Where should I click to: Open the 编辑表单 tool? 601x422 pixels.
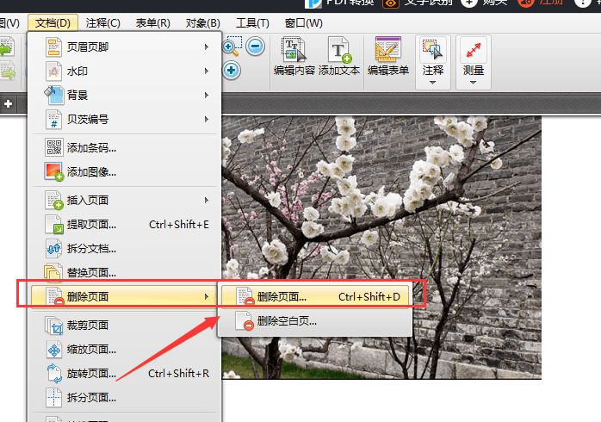click(387, 56)
